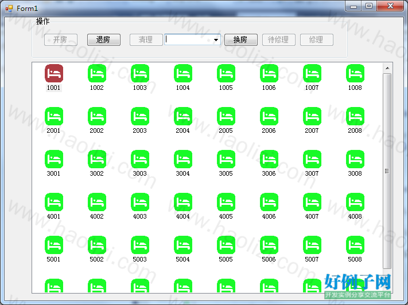Maximize the Form1 window
Screen dimensions: 408x305
pos(369,6)
